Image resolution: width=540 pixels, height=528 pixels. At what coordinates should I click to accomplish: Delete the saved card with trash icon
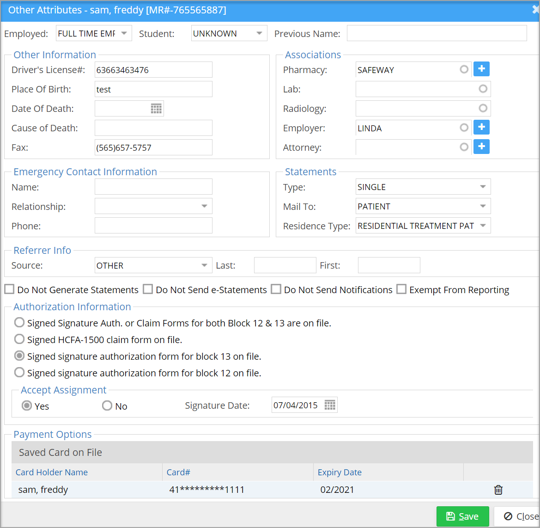click(498, 490)
